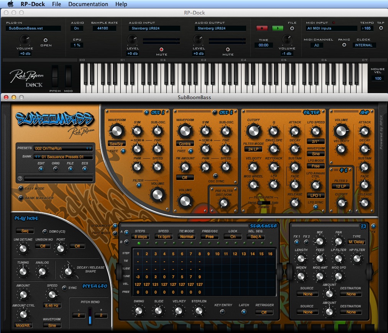
Task: Click the Mod wheel strip
Action: (x=68, y=76)
